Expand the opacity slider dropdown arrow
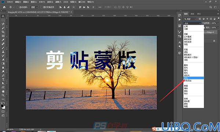Screen dimensions: 220x132 (x=218, y=23)
